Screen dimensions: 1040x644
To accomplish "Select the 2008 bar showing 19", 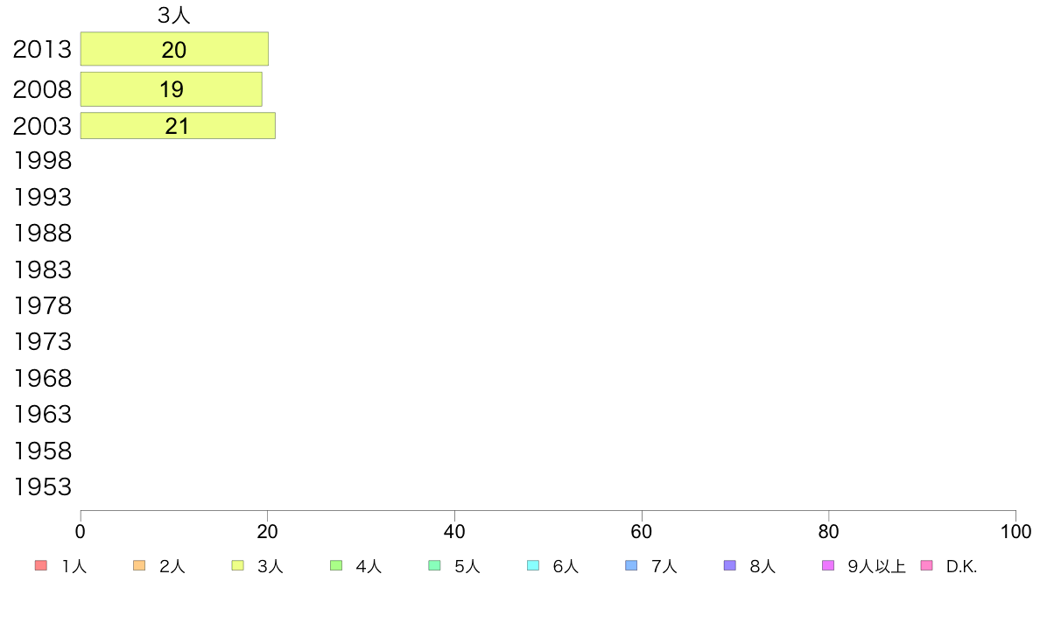I will [171, 89].
